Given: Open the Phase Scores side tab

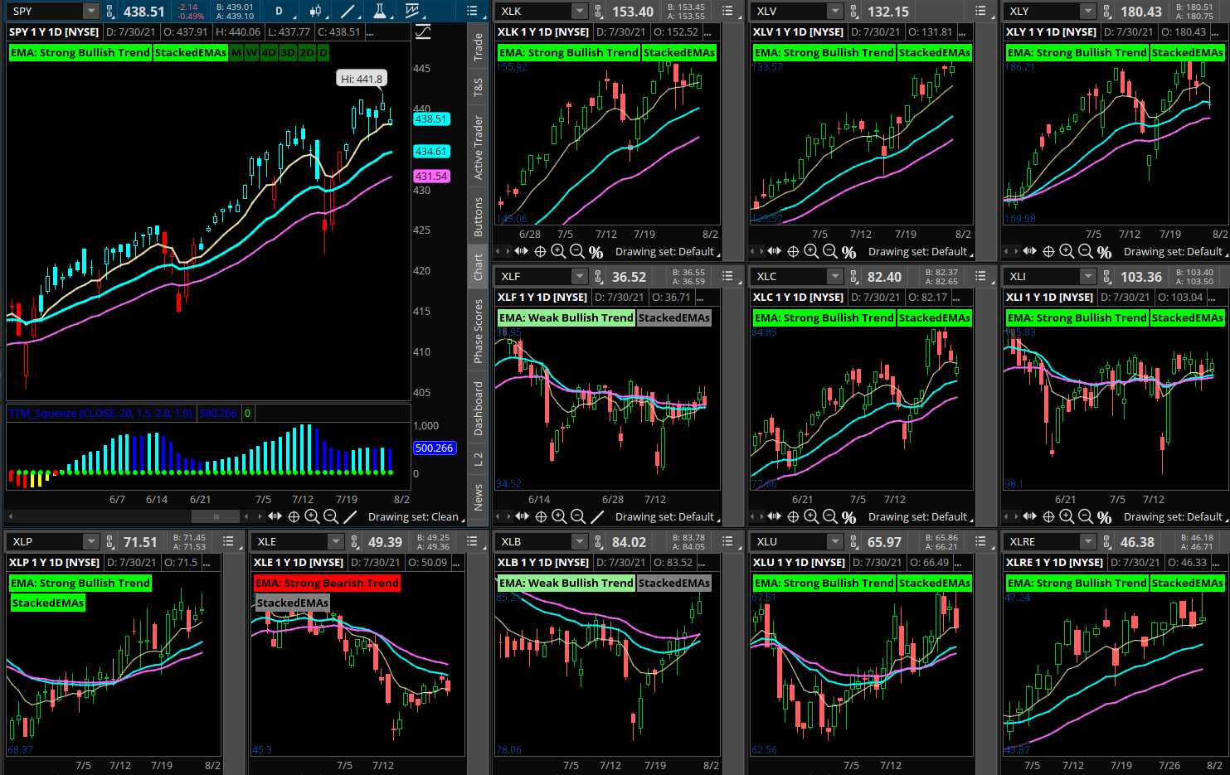Looking at the screenshot, I should (x=479, y=332).
